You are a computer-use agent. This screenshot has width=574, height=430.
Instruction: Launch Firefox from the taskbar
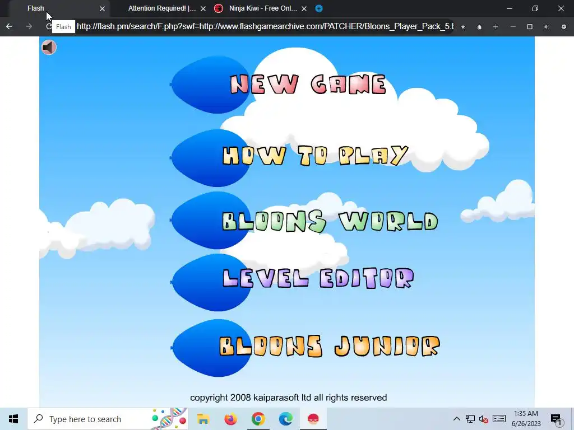pos(230,419)
